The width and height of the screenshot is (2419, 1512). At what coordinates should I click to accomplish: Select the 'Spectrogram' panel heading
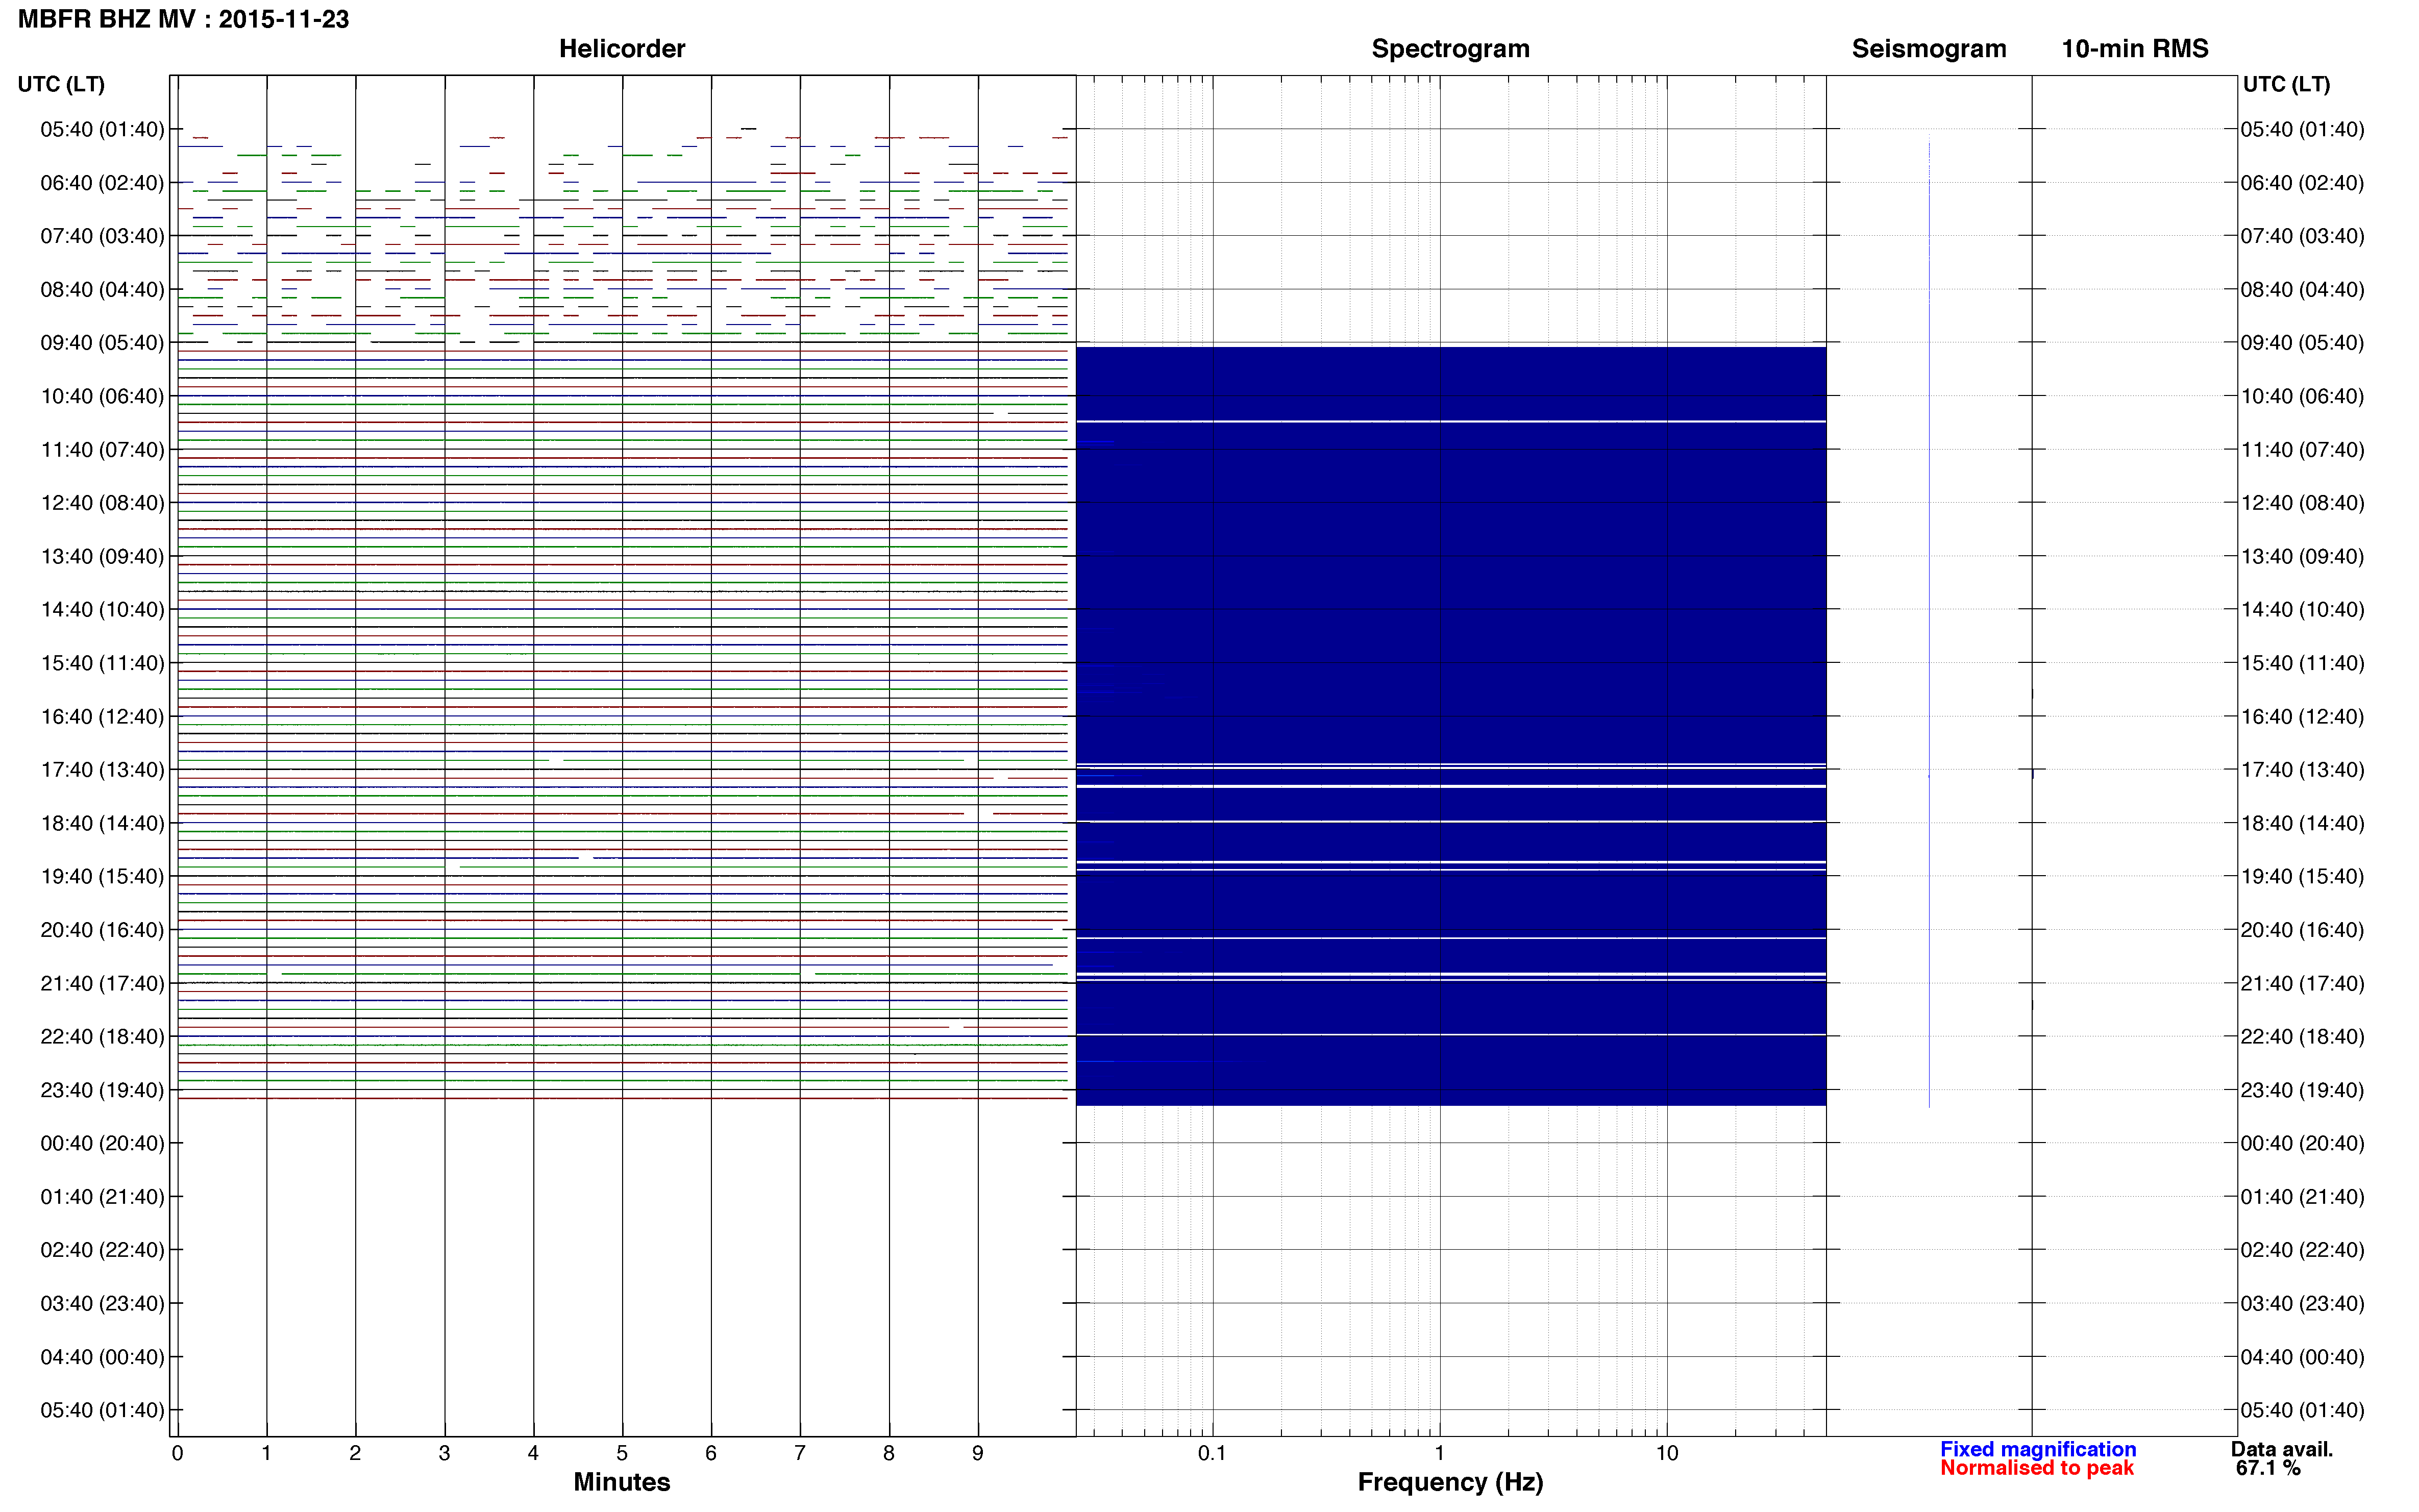(1450, 49)
